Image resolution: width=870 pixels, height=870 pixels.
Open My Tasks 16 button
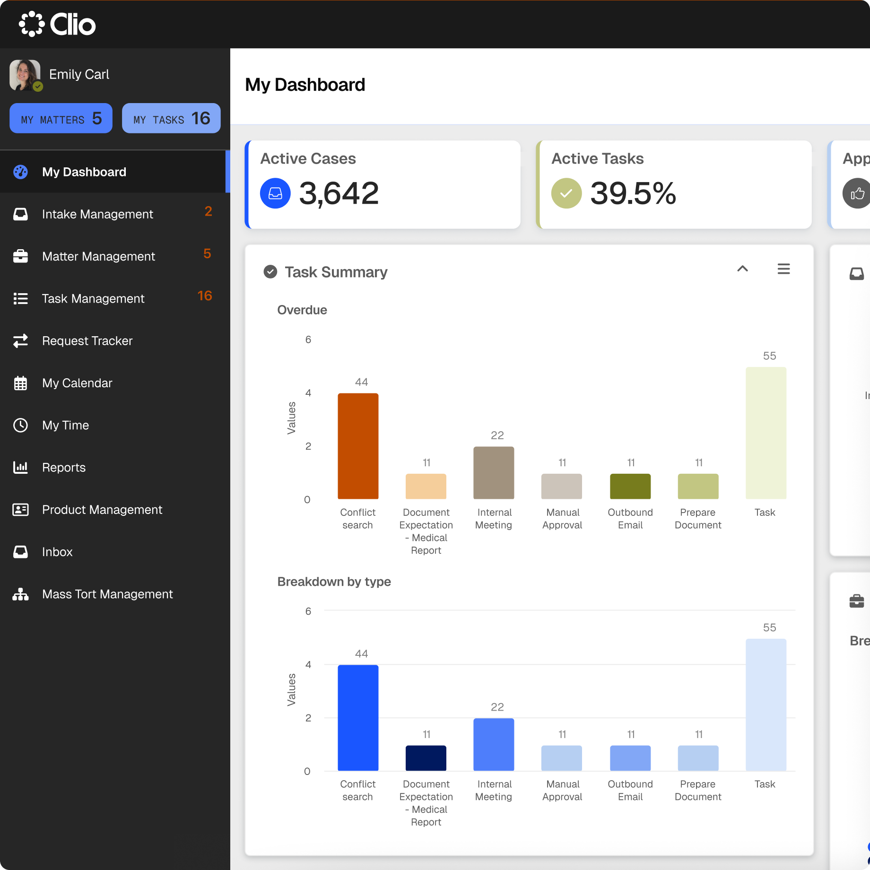(x=171, y=118)
